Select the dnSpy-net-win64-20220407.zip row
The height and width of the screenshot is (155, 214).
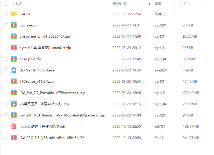pyautogui.click(x=107, y=37)
